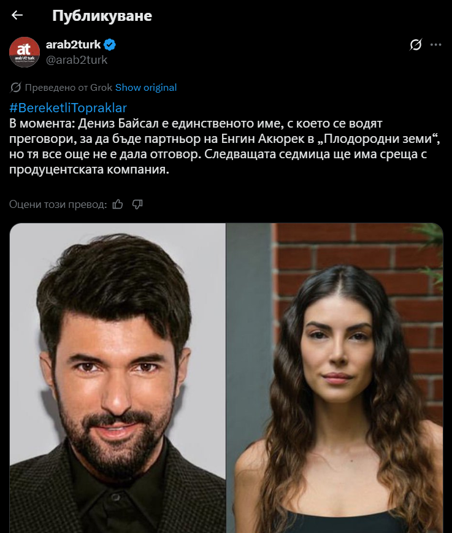Open the woman's photo by brick wall
This screenshot has height=533, width=452.
335,378
